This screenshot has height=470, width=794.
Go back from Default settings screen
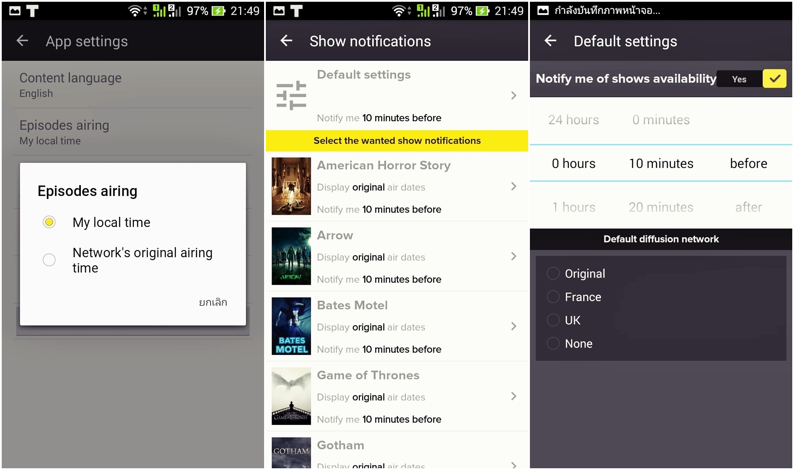550,41
